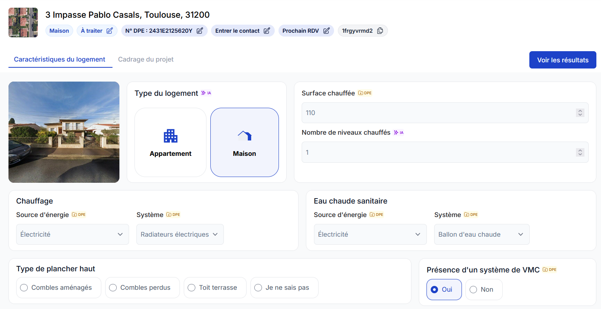The image size is (601, 309).
Task: Click the Surface chauffée stepper arrows
Action: pyautogui.click(x=580, y=113)
